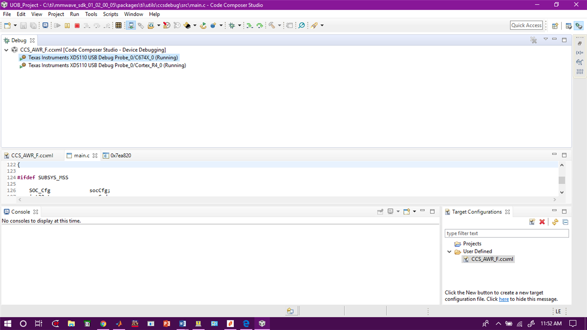Click the Refresh icon in Target Configurations

[555, 222]
